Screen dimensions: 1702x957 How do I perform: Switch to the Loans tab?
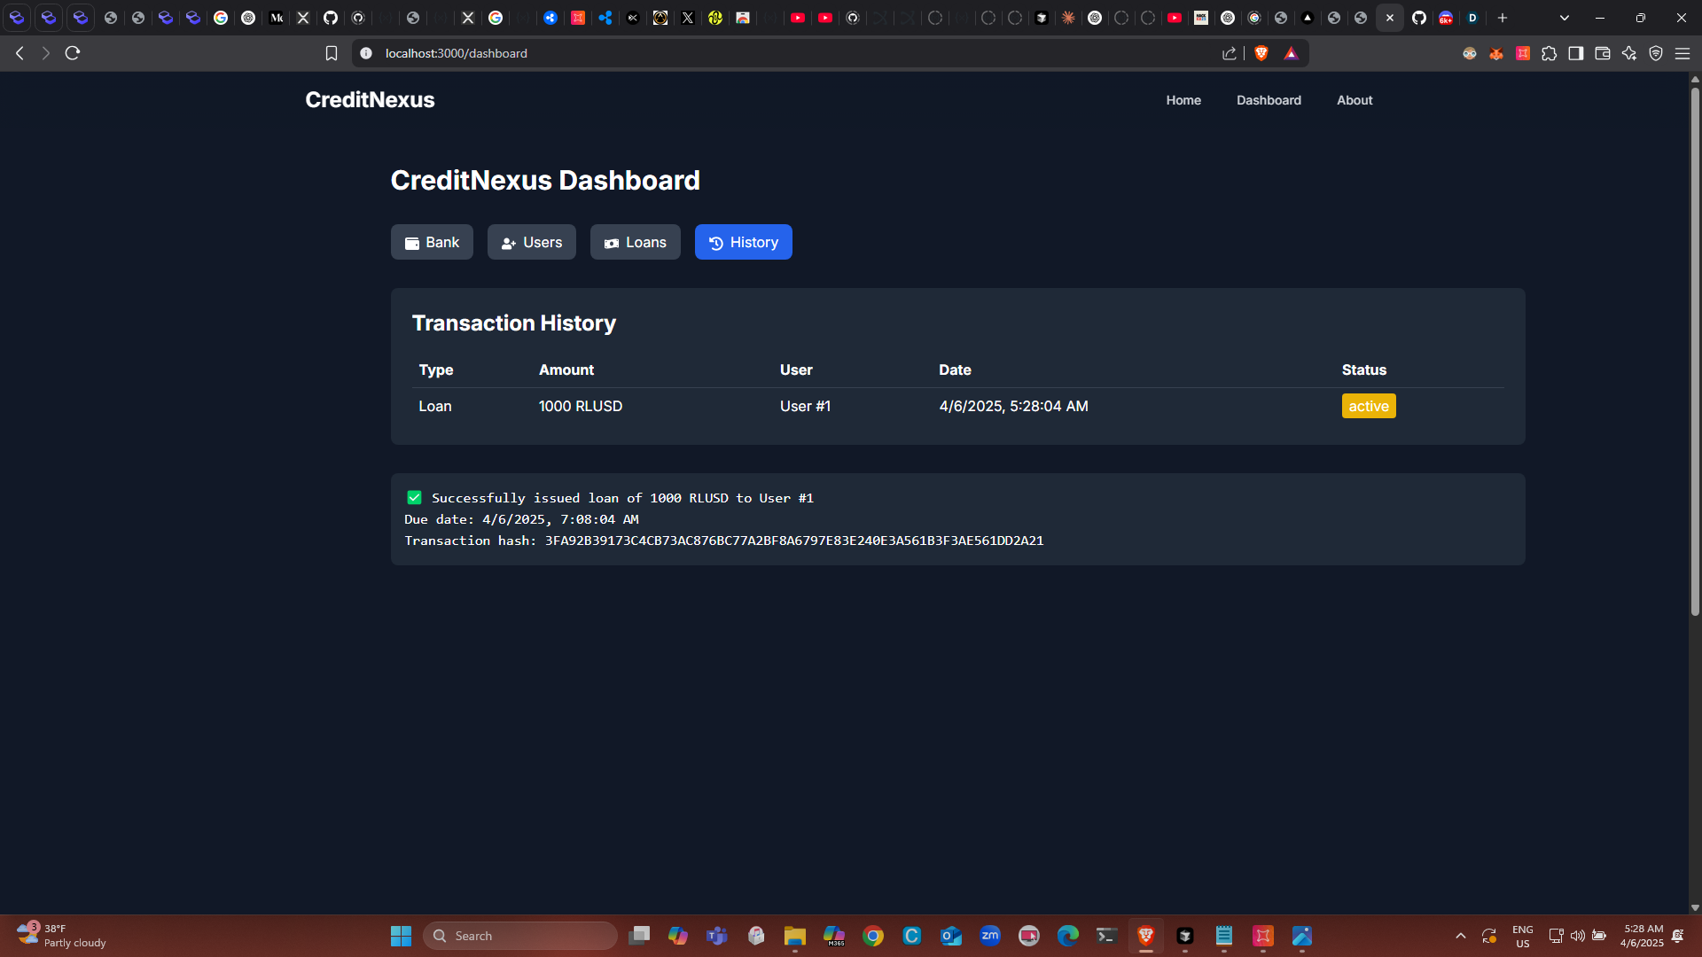(635, 242)
